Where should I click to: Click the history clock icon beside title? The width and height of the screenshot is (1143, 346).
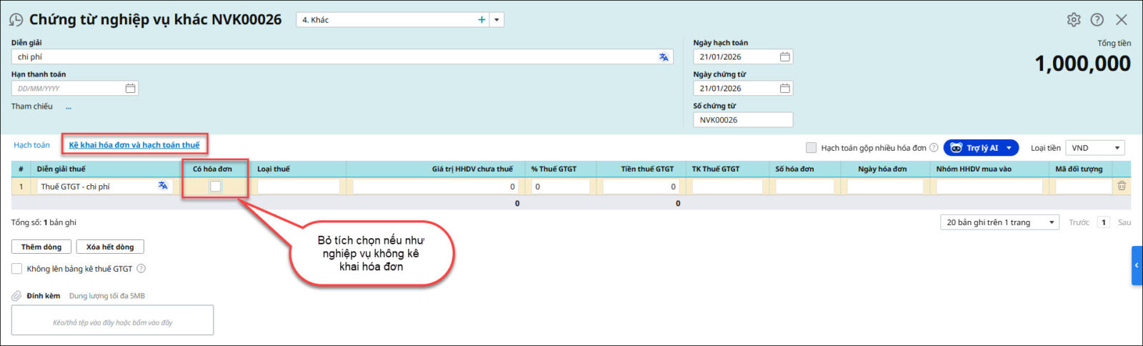(16, 20)
